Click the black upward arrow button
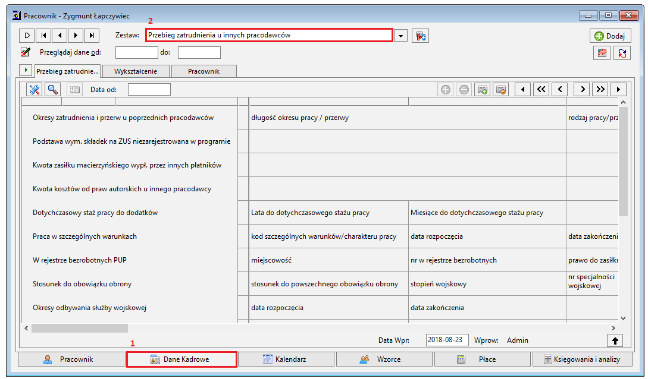This screenshot has width=648, height=379. pyautogui.click(x=615, y=340)
